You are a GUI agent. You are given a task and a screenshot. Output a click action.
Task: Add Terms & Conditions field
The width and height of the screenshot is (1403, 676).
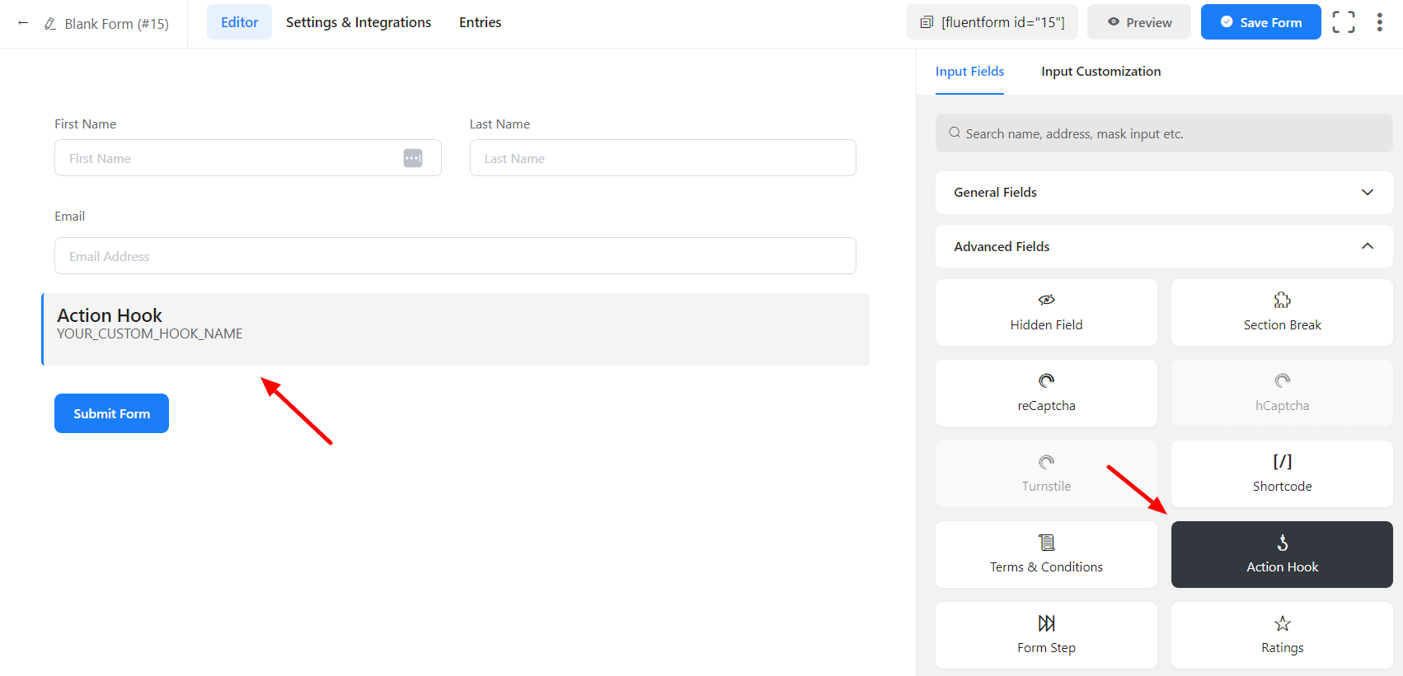(x=1045, y=554)
